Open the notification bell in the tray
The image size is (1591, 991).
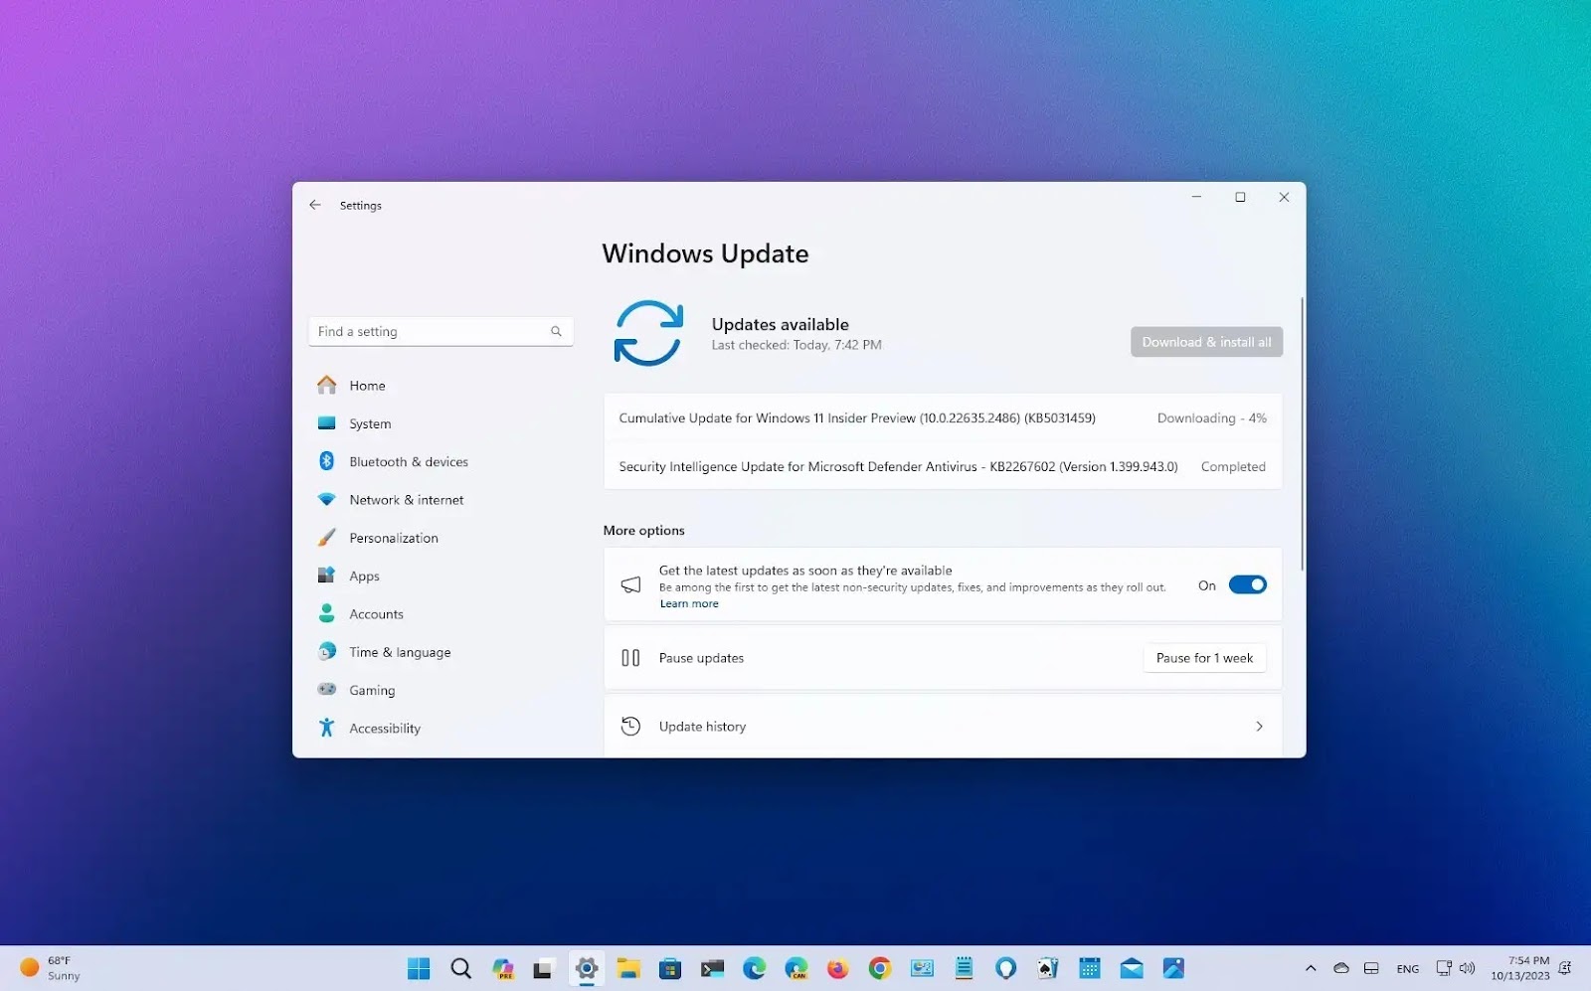pyautogui.click(x=1565, y=968)
